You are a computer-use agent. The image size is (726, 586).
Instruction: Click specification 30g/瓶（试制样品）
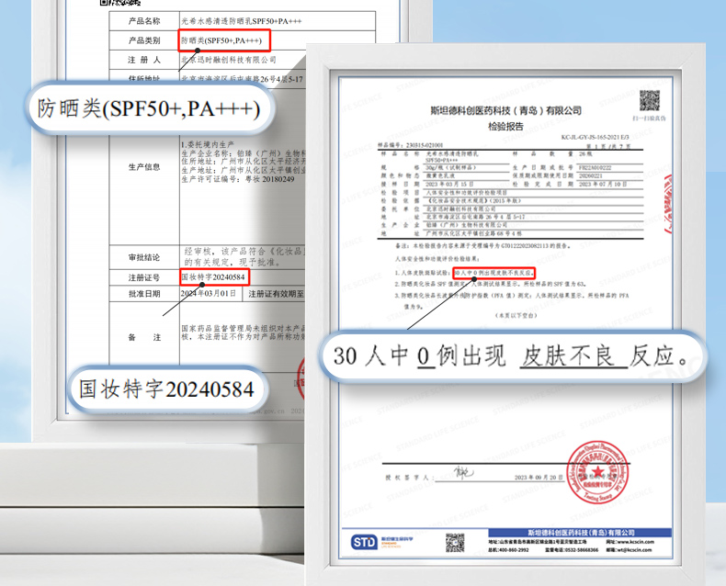[451, 167]
